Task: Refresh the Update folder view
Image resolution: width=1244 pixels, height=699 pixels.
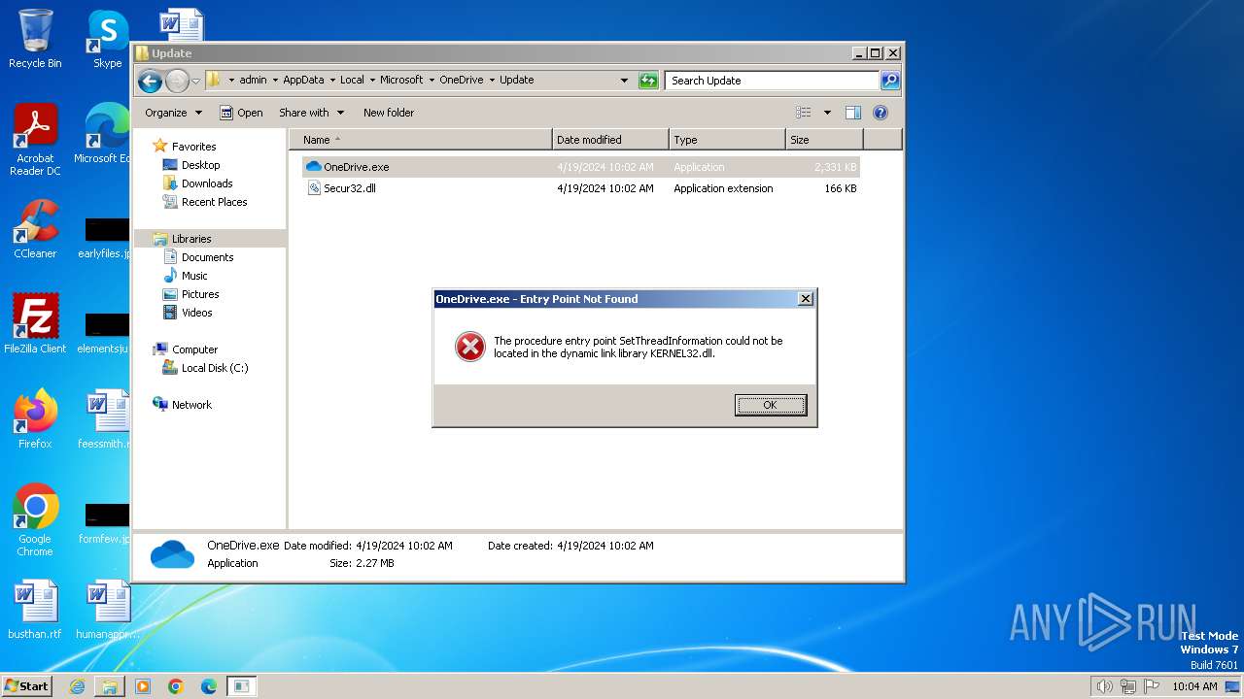Action: pyautogui.click(x=648, y=81)
